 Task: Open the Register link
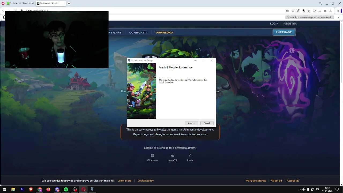click(290, 24)
